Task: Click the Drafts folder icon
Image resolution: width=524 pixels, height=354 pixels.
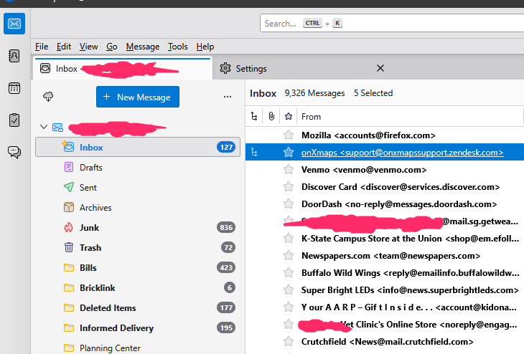Action: (69, 167)
